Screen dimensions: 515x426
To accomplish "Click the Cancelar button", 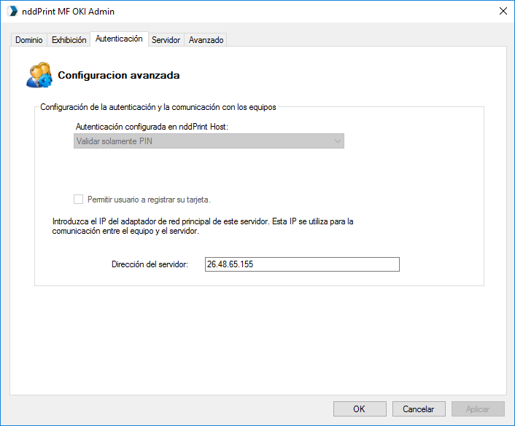I will [x=419, y=409].
